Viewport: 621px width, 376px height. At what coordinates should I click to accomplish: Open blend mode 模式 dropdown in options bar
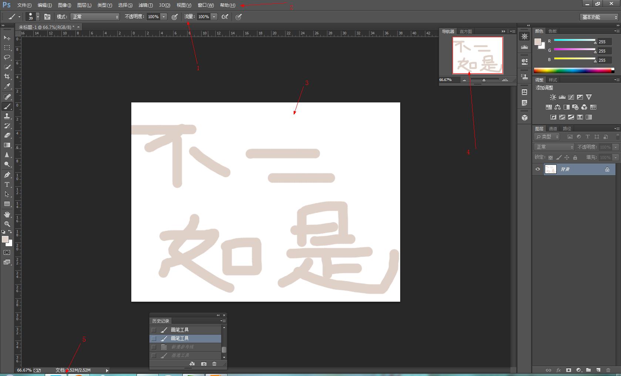point(95,17)
